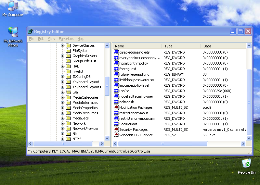The image size is (260, 185).
Task: Select the lmcompatibilitylevel value icon
Action: coord(116,85)
